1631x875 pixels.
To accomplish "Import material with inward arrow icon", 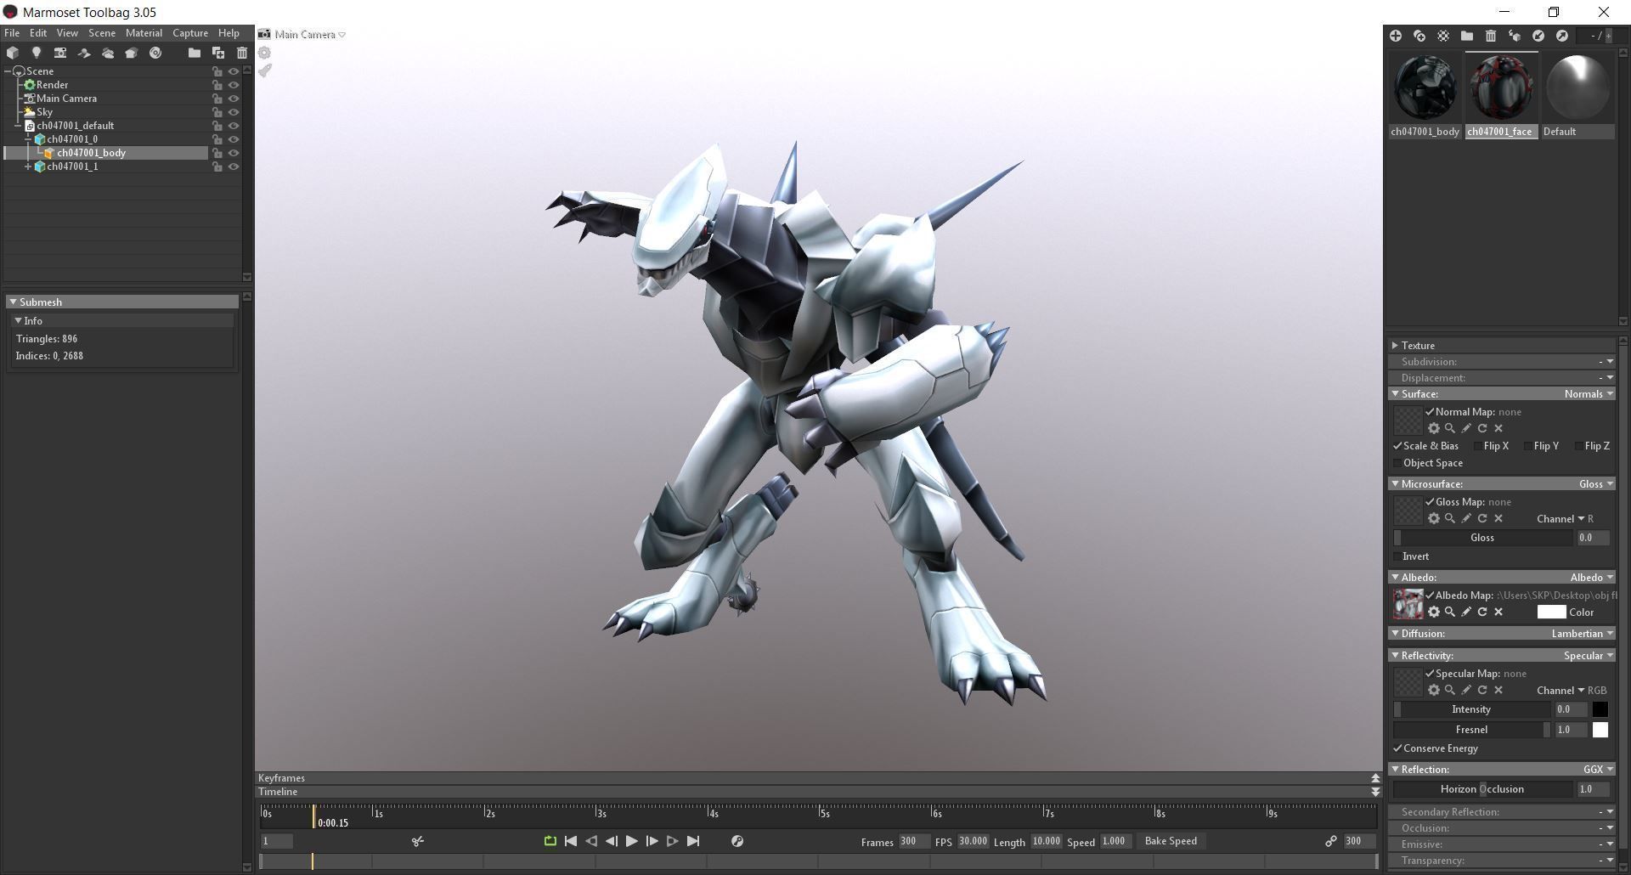I will click(x=1538, y=36).
